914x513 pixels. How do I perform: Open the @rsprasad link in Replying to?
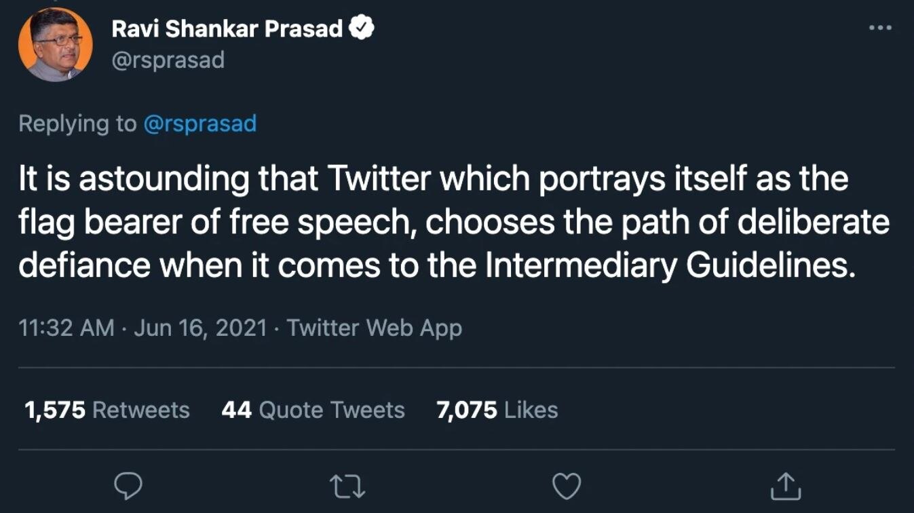(x=199, y=123)
